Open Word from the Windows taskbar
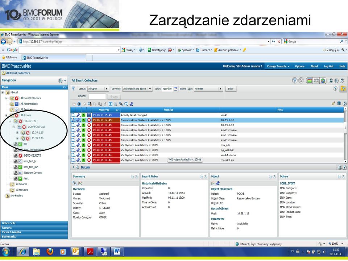The image size is (348, 261). coord(116,252)
